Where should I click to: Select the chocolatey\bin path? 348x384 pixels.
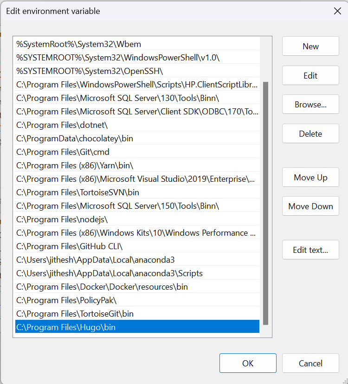click(75, 139)
